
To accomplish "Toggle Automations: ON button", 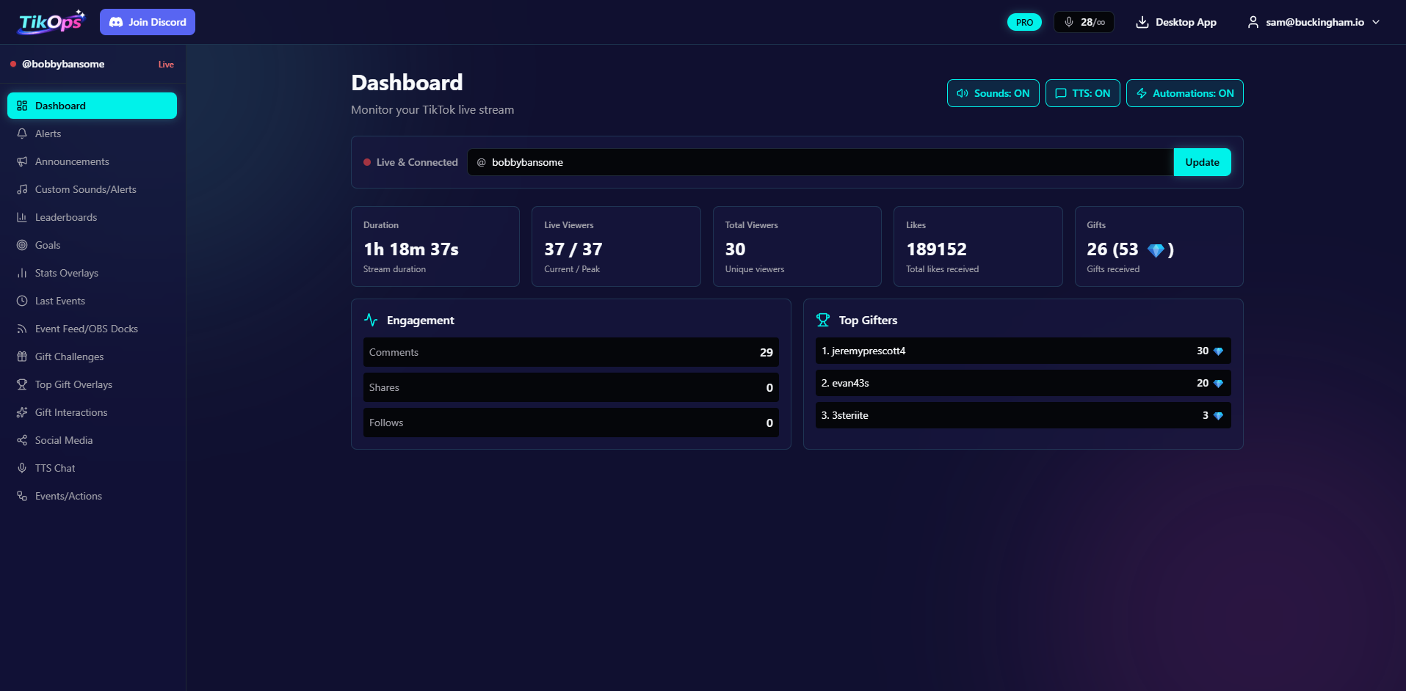I will (x=1185, y=93).
